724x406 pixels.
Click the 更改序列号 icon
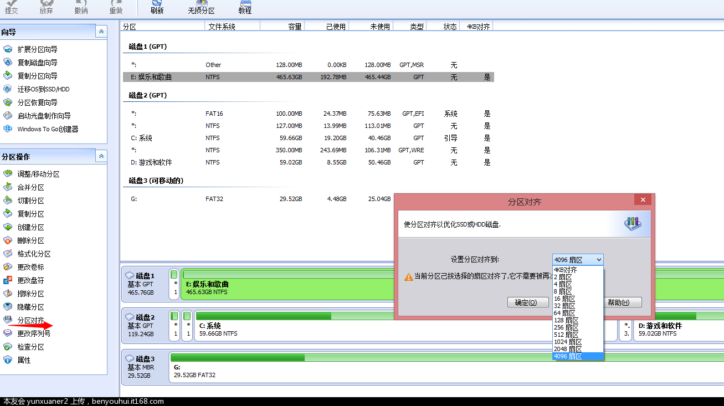tap(8, 333)
